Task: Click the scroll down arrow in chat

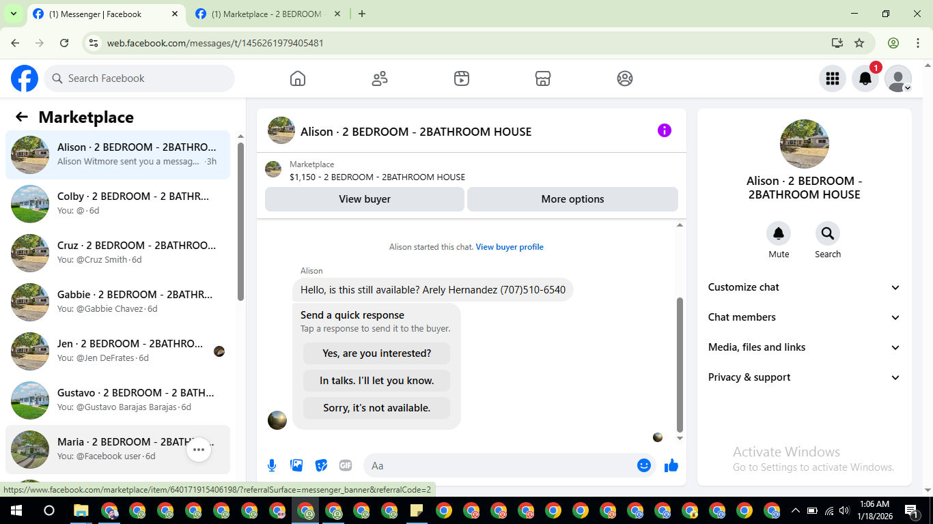Action: 680,438
